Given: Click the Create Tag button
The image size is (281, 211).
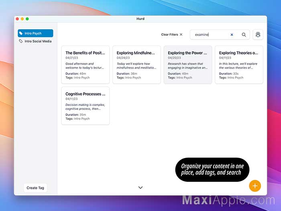Looking at the screenshot, I should coord(35,188).
